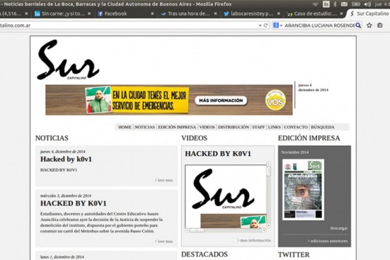Open the November 2014 edition cover thumbnail
This screenshot has width=390, height=260.
[303, 190]
